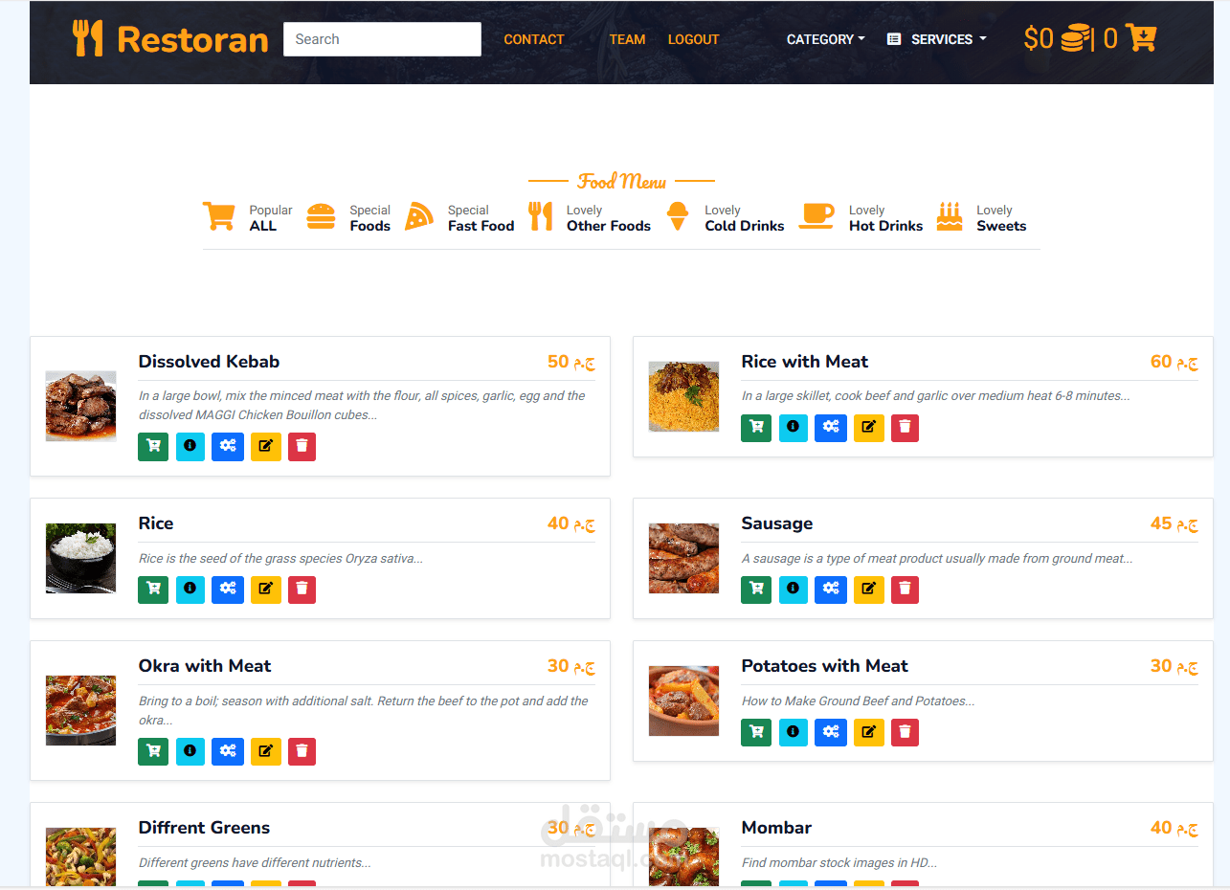Click the Sausage photo thumbnail

click(683, 558)
